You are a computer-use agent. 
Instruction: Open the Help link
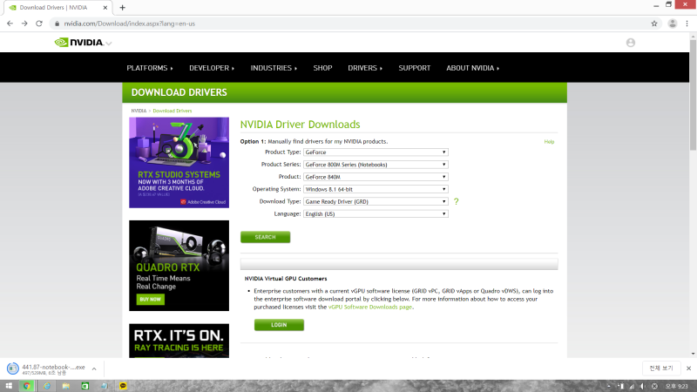549,142
